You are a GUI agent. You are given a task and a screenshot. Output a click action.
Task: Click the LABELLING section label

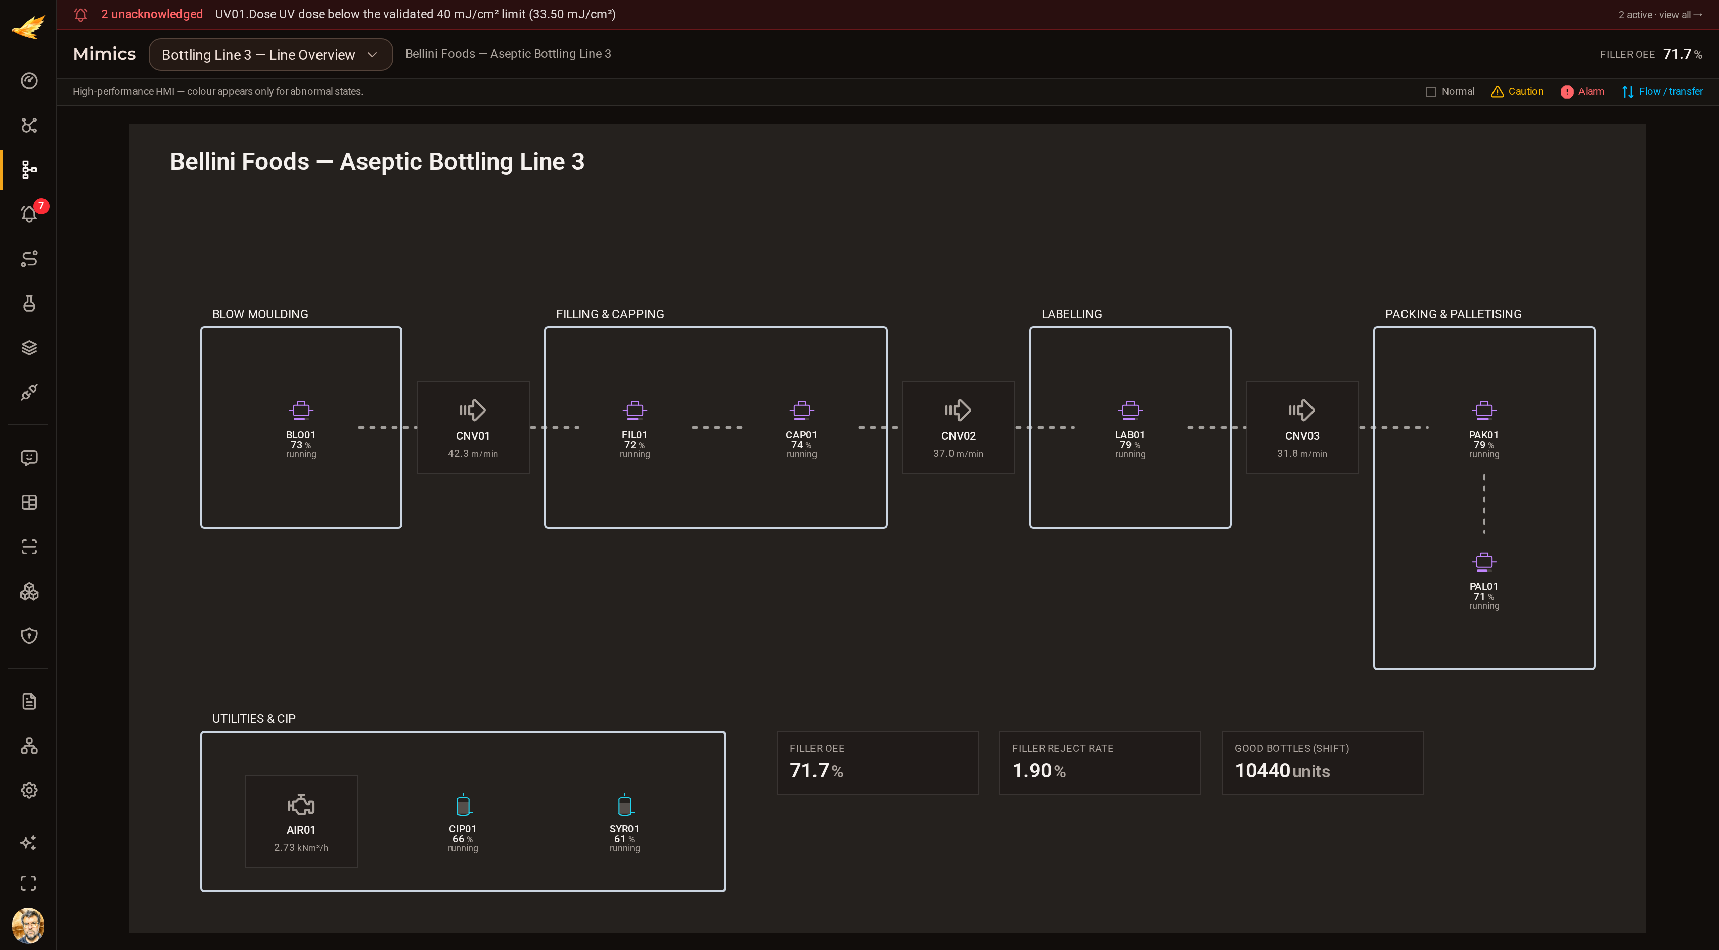(1071, 314)
